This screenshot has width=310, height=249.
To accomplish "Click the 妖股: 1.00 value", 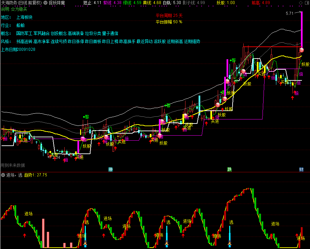I will [x=226, y=3].
